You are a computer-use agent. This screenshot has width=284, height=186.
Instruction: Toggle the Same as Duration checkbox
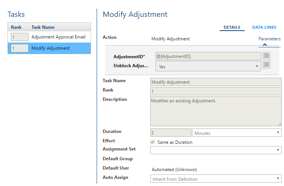click(152, 142)
